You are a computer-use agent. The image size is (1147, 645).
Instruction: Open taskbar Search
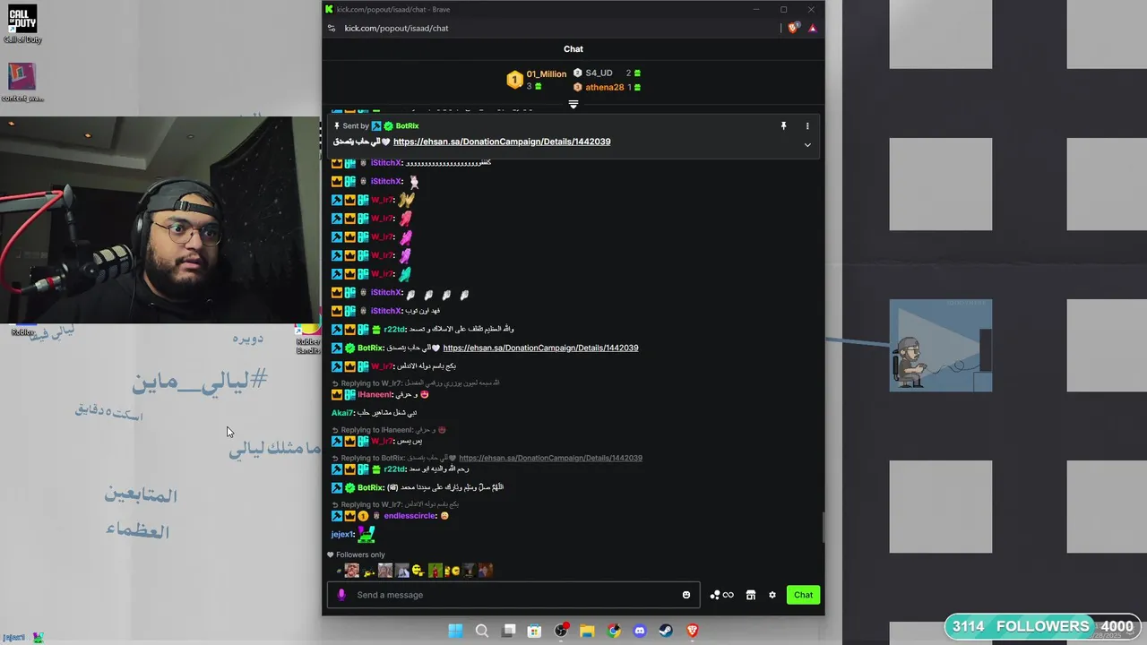pos(482,631)
